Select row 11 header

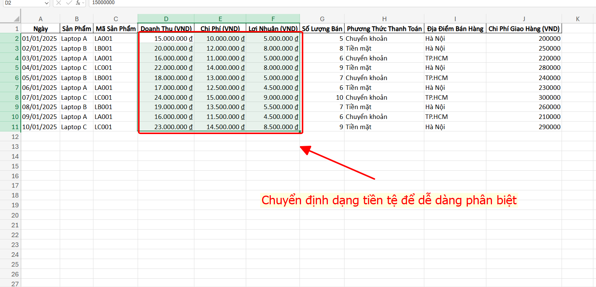pyautogui.click(x=11, y=127)
